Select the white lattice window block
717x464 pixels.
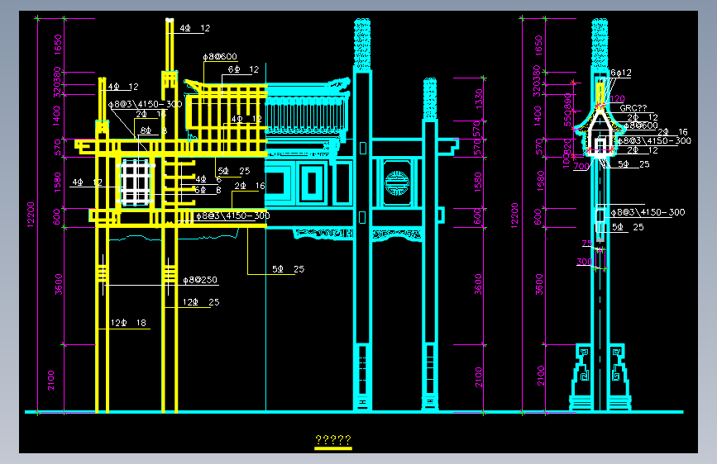[136, 182]
